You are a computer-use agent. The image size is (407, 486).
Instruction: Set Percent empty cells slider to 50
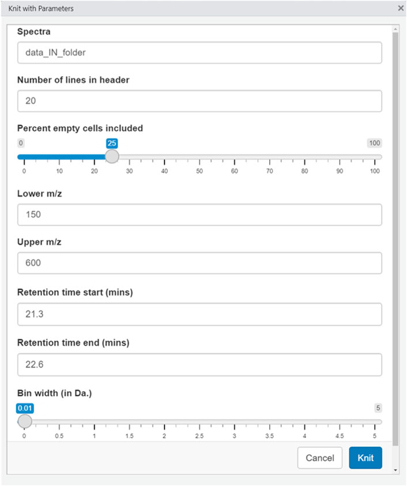coord(199,157)
